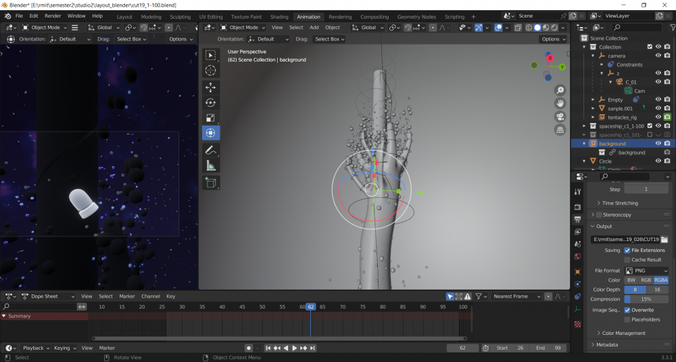Select RGB color mode
676x362 pixels.
point(646,280)
